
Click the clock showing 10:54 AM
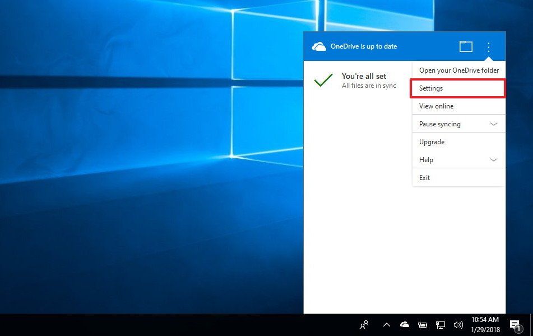[x=485, y=324]
